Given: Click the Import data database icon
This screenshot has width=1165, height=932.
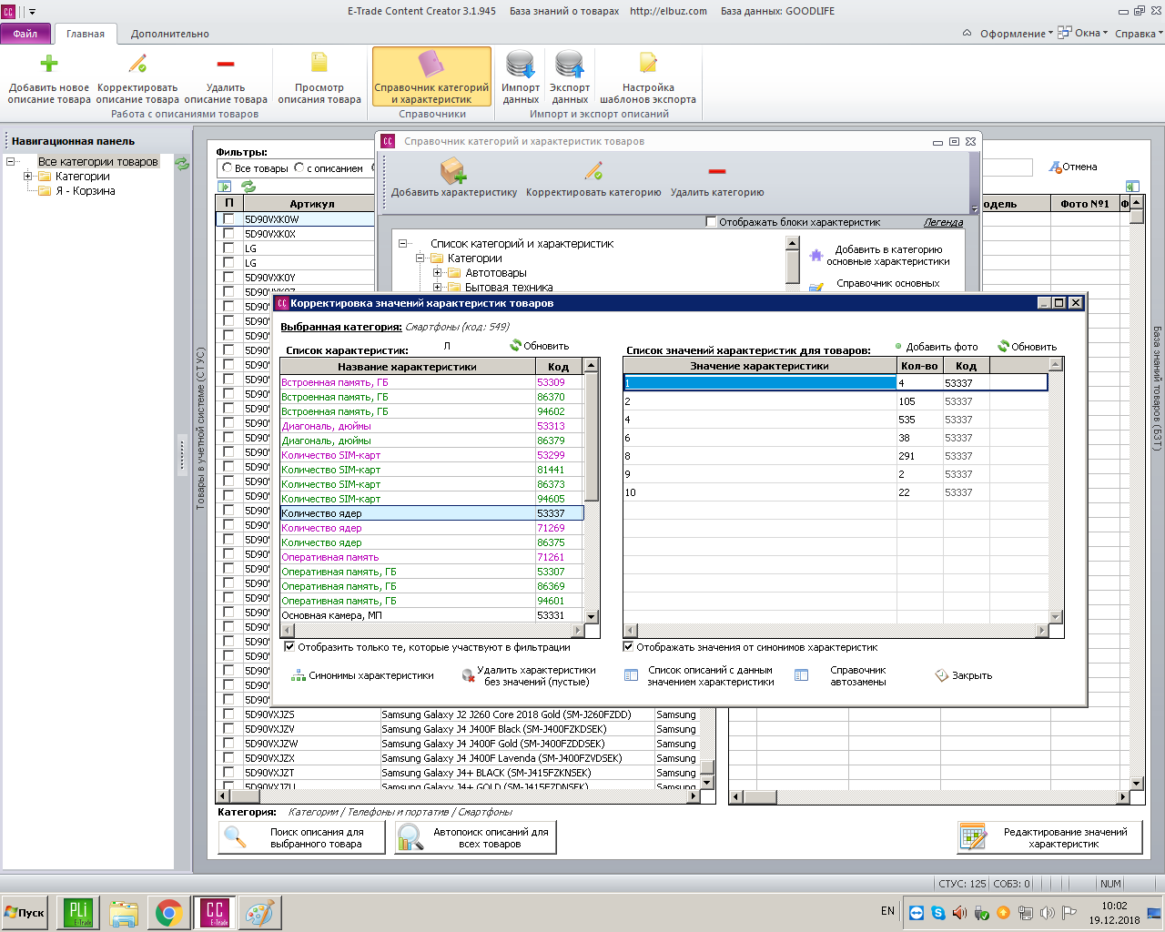Looking at the screenshot, I should tap(521, 65).
